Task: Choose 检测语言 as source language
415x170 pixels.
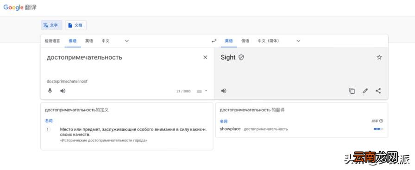Action: (x=52, y=41)
